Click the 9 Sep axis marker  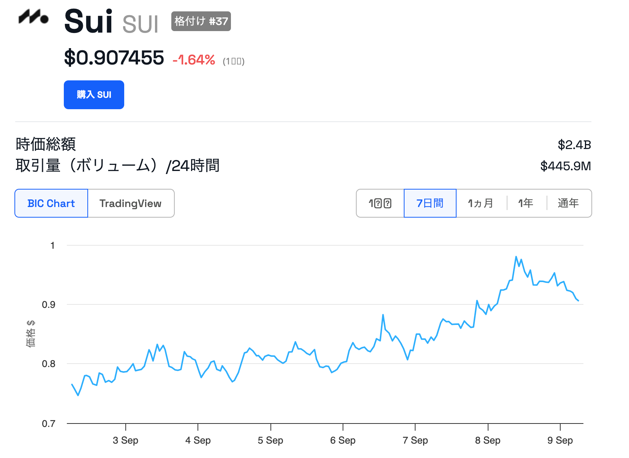click(x=560, y=440)
